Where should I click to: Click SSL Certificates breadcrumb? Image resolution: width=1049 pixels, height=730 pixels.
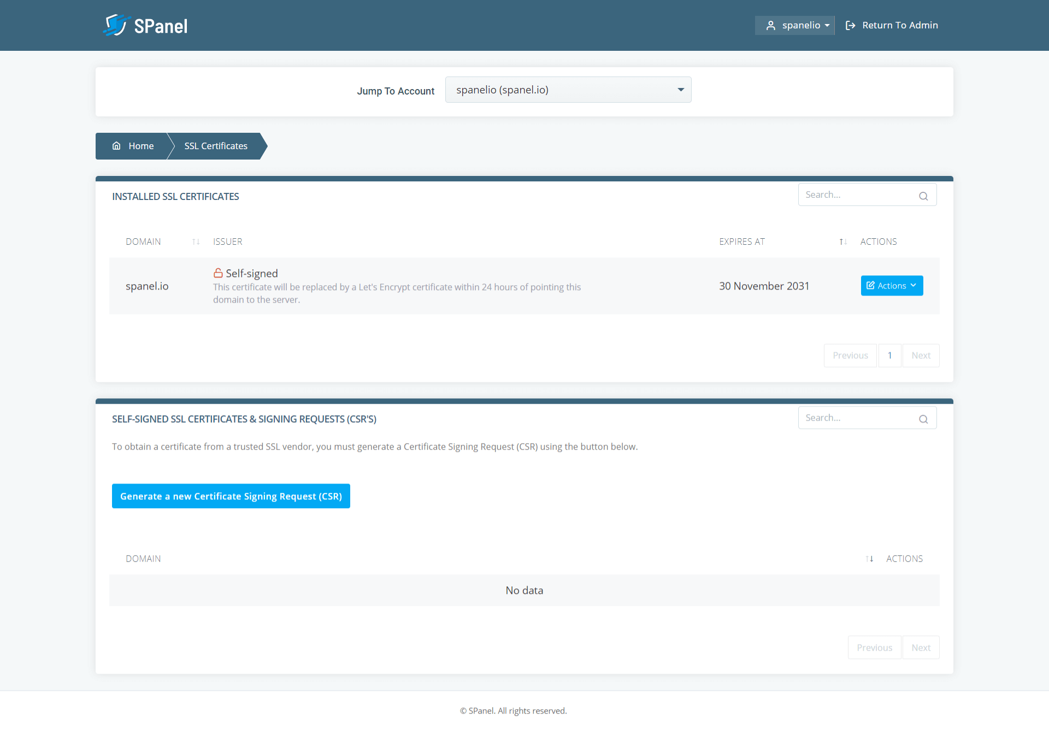(x=216, y=146)
